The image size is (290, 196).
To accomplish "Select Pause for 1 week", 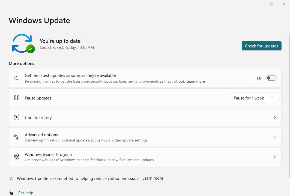I will pos(249,98).
